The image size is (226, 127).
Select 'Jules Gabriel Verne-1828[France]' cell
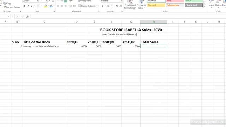[119, 34]
